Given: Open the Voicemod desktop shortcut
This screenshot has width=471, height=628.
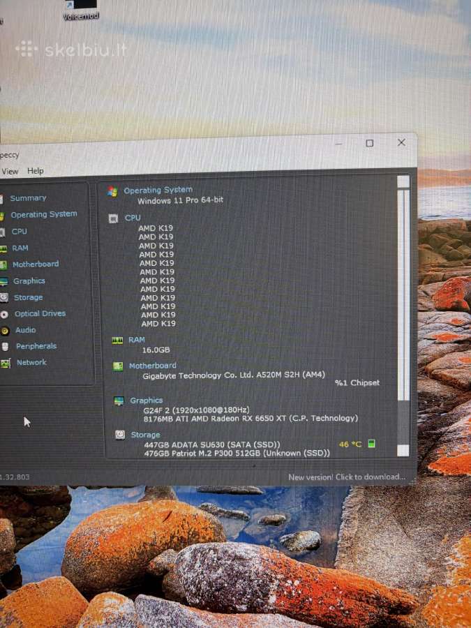Looking at the screenshot, I should point(81,10).
